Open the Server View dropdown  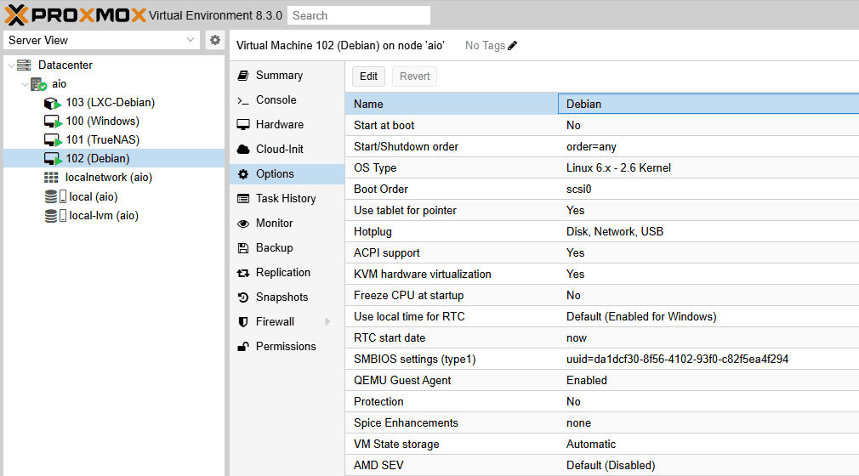[x=191, y=40]
